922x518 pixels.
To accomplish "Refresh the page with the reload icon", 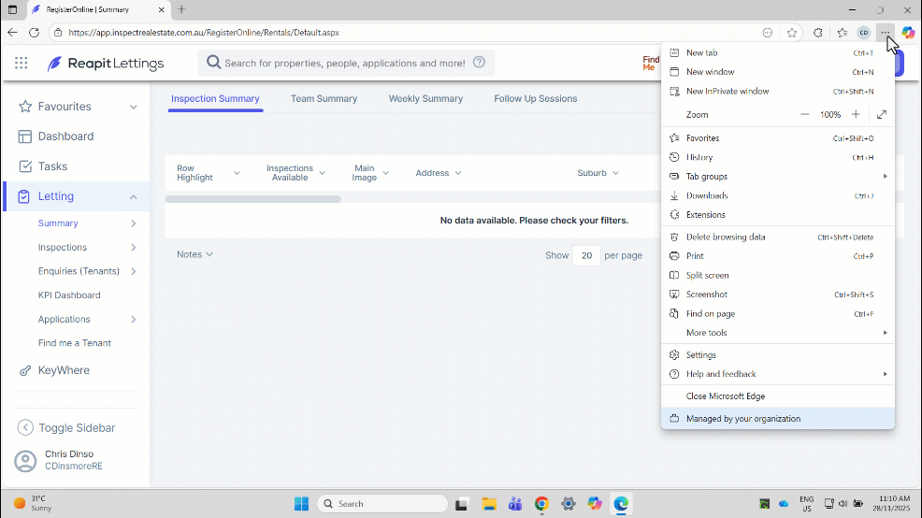I will coord(34,33).
